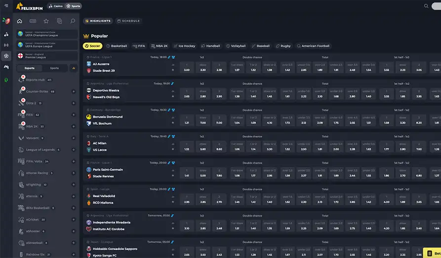
Task: Filter popular events by Baseball
Action: [x=260, y=46]
